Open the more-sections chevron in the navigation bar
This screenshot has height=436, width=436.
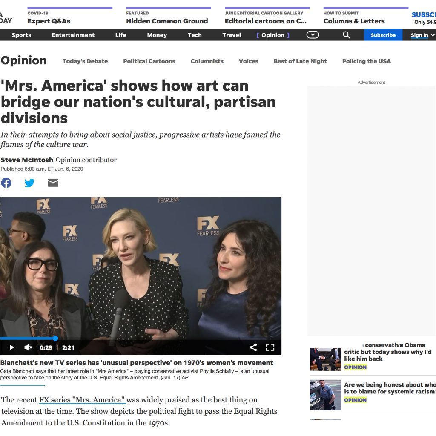(313, 35)
